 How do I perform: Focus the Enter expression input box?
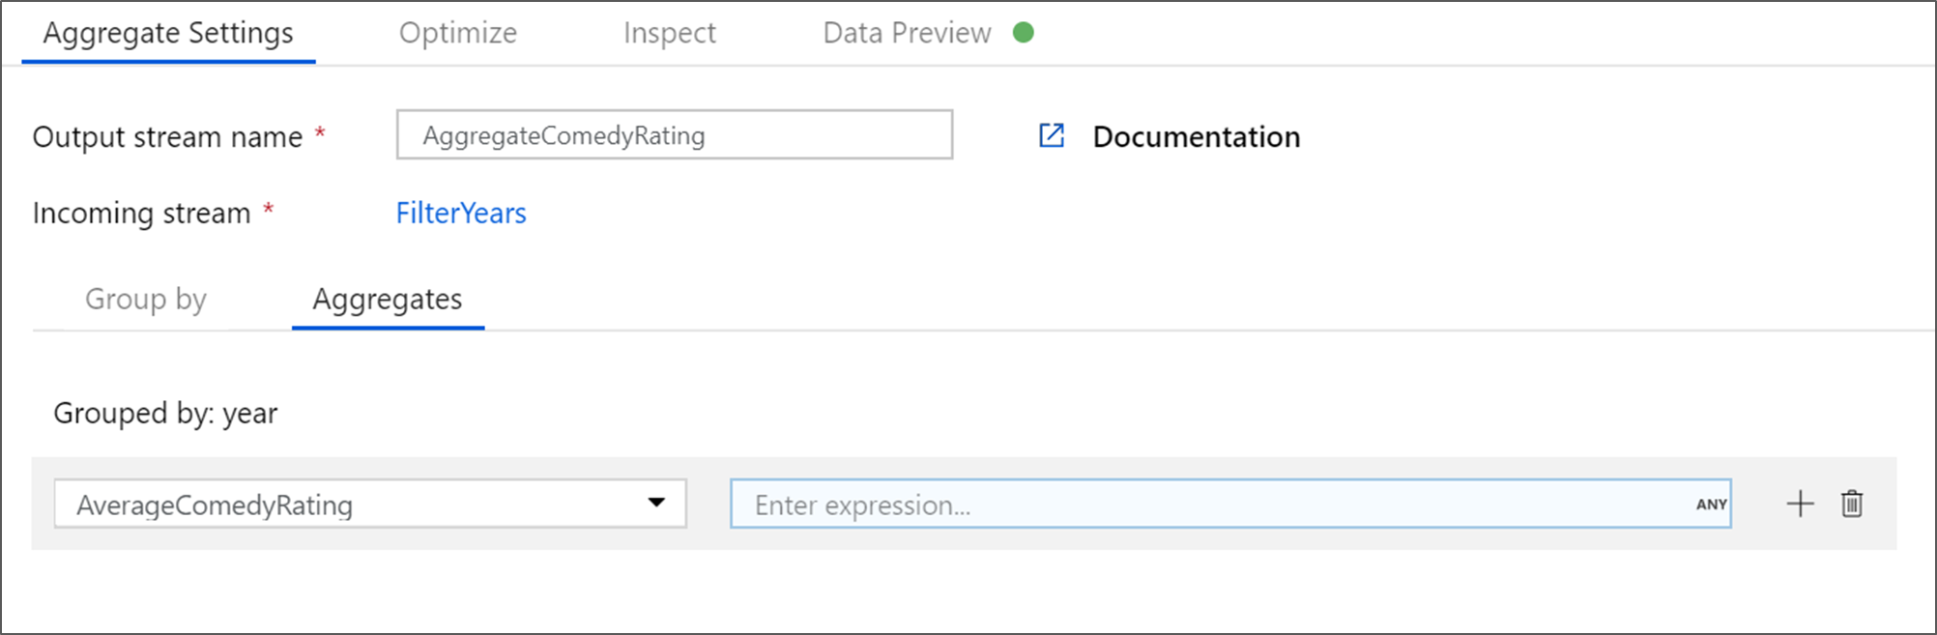click(x=1208, y=505)
